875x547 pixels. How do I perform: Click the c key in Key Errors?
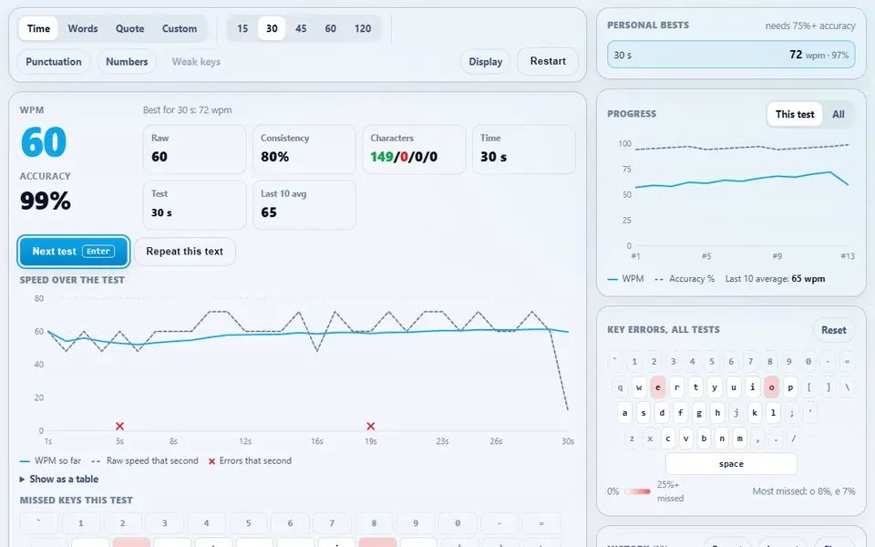pyautogui.click(x=668, y=439)
